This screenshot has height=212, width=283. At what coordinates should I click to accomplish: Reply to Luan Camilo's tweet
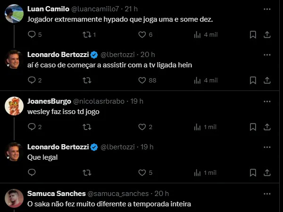(x=32, y=34)
